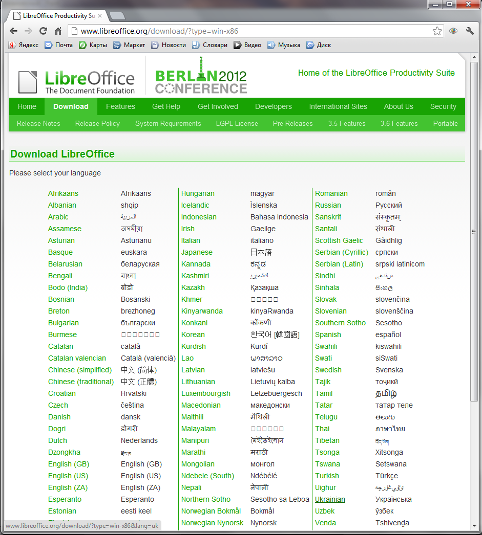Reload the page with the refresh icon
Screen dimensions: 482x535
coord(44,31)
